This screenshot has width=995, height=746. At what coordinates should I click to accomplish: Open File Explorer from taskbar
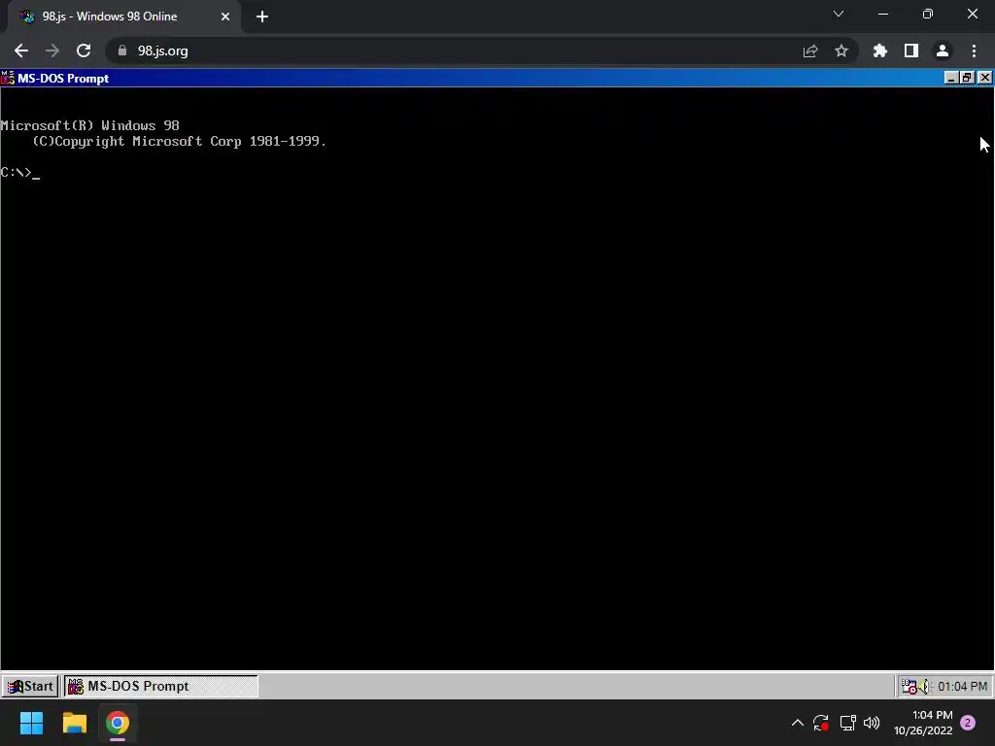point(74,723)
